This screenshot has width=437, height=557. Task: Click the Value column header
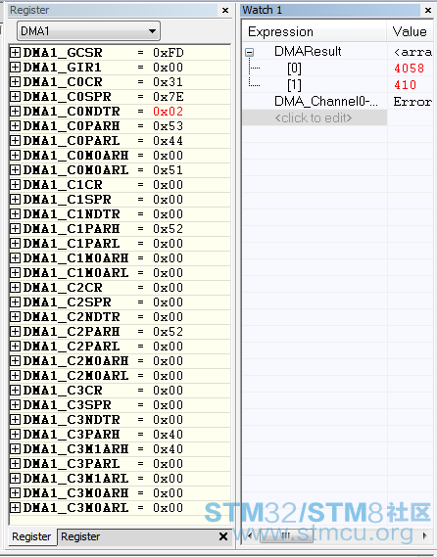click(411, 31)
